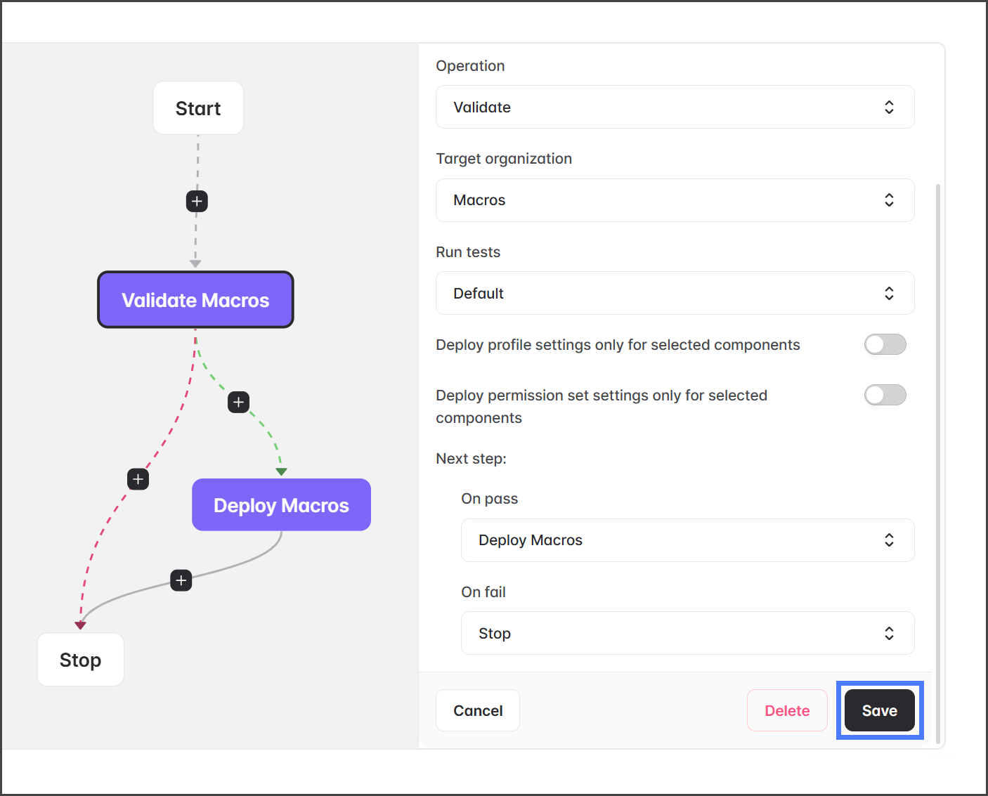Click plus icon between Start and Validate Macros
Viewport: 988px width, 796px height.
(x=197, y=202)
